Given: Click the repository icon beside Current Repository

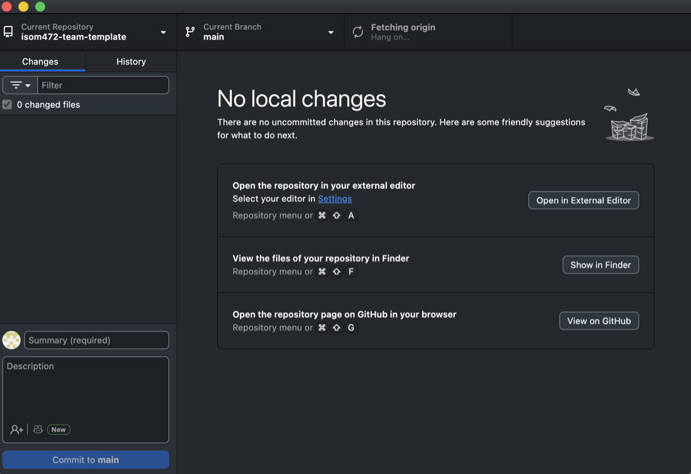Looking at the screenshot, I should pyautogui.click(x=8, y=32).
